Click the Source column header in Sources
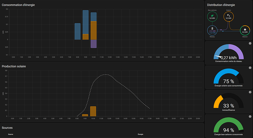Screen dimensions: 253x138 tap(11, 134)
